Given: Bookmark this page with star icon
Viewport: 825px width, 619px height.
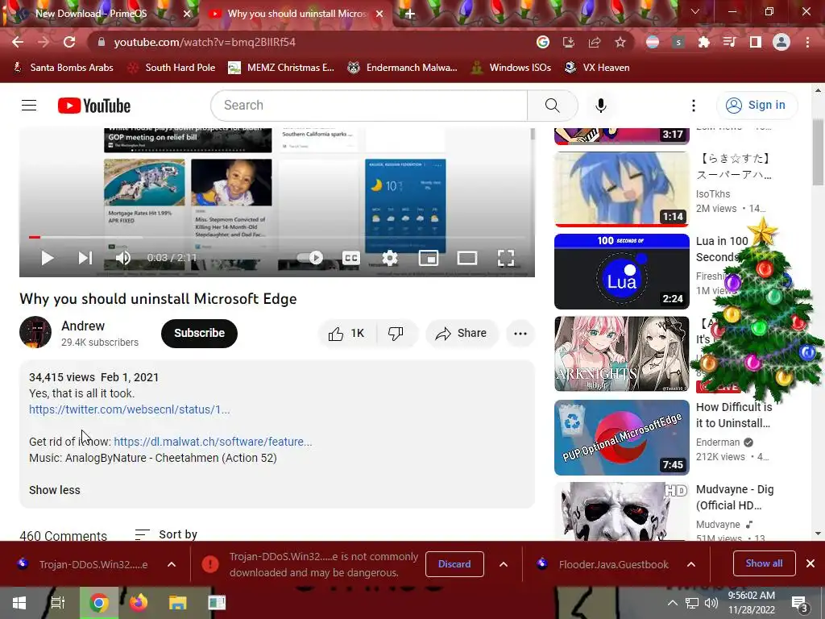Looking at the screenshot, I should point(620,42).
